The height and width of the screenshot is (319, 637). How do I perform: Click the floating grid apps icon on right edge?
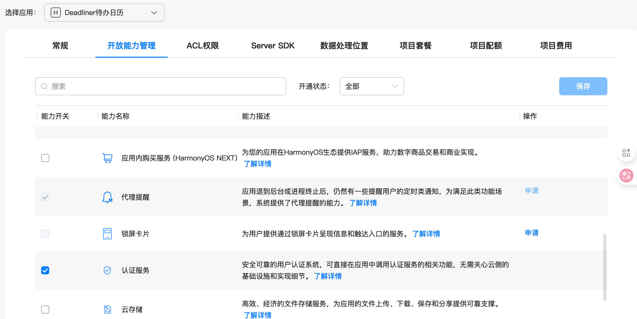[626, 153]
